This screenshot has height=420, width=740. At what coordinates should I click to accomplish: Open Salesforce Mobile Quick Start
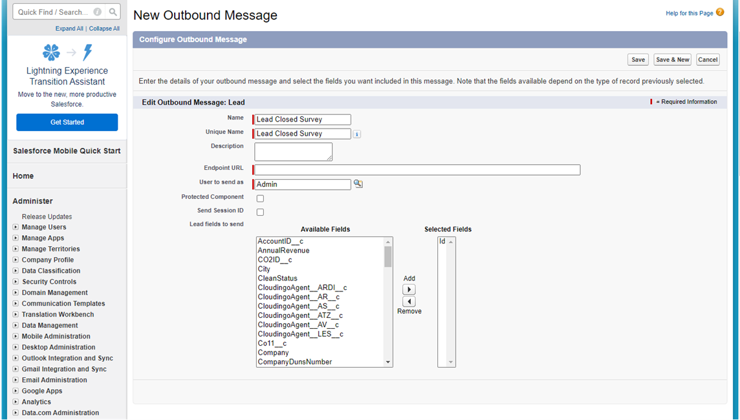[x=67, y=151]
